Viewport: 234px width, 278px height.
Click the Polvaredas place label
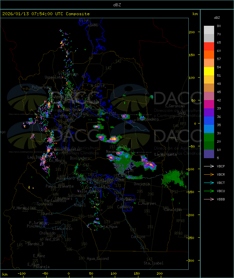(42, 87)
